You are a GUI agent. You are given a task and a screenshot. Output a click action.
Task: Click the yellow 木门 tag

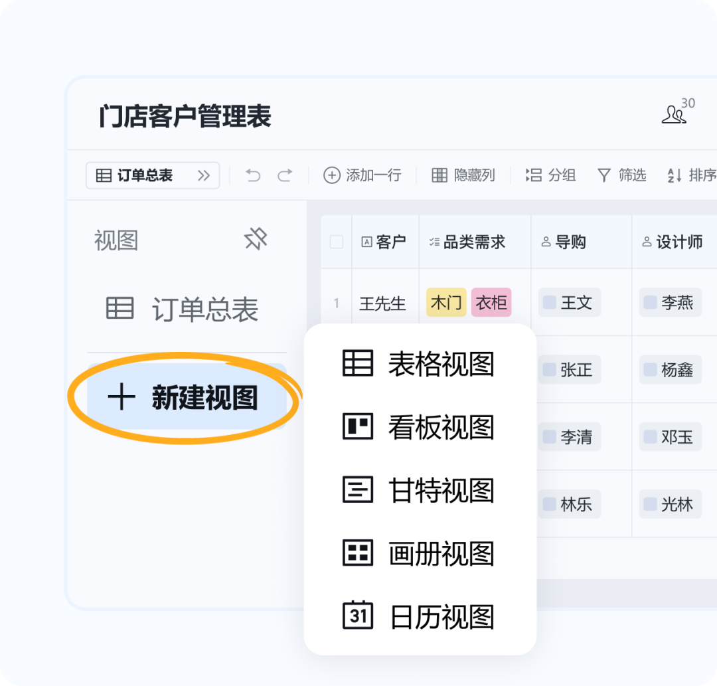(x=446, y=303)
